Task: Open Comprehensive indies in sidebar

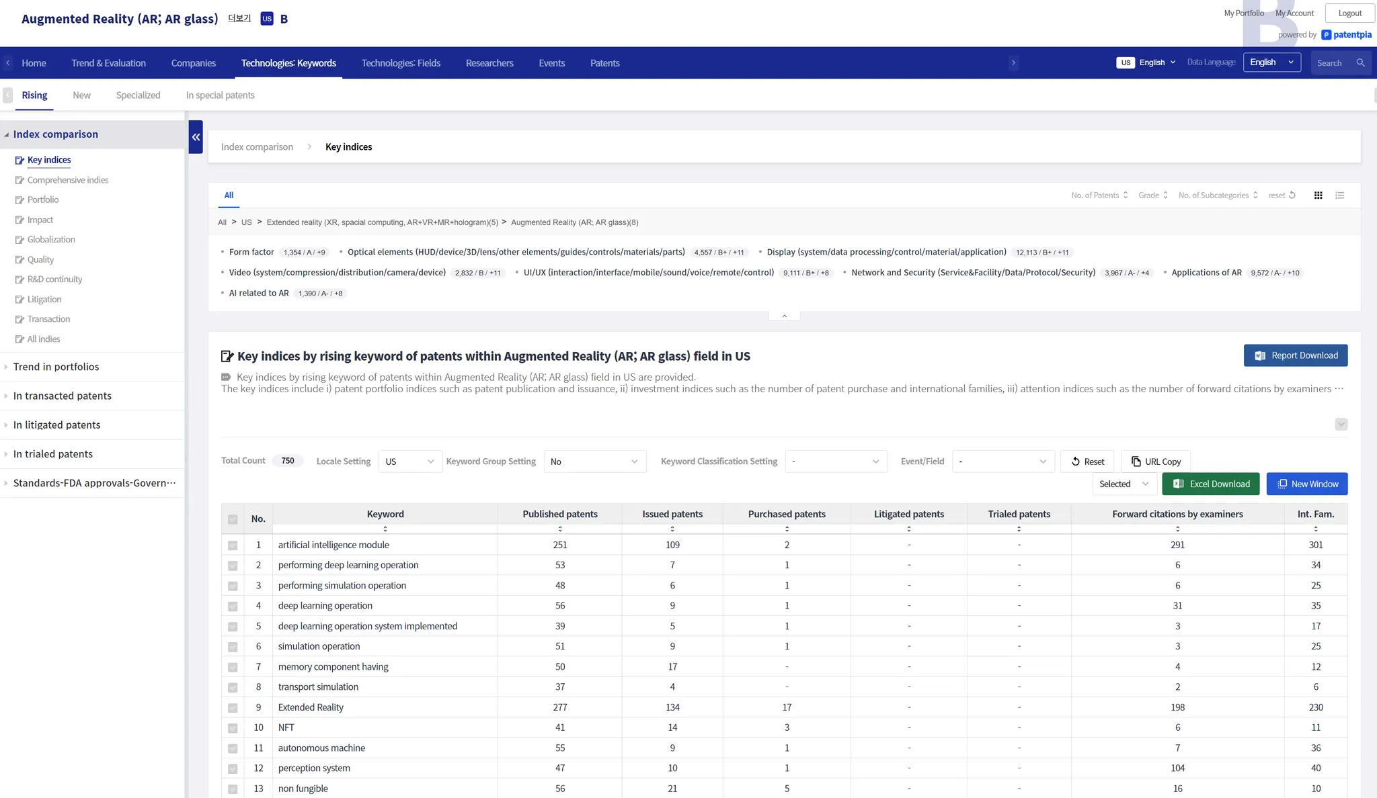Action: pos(67,180)
